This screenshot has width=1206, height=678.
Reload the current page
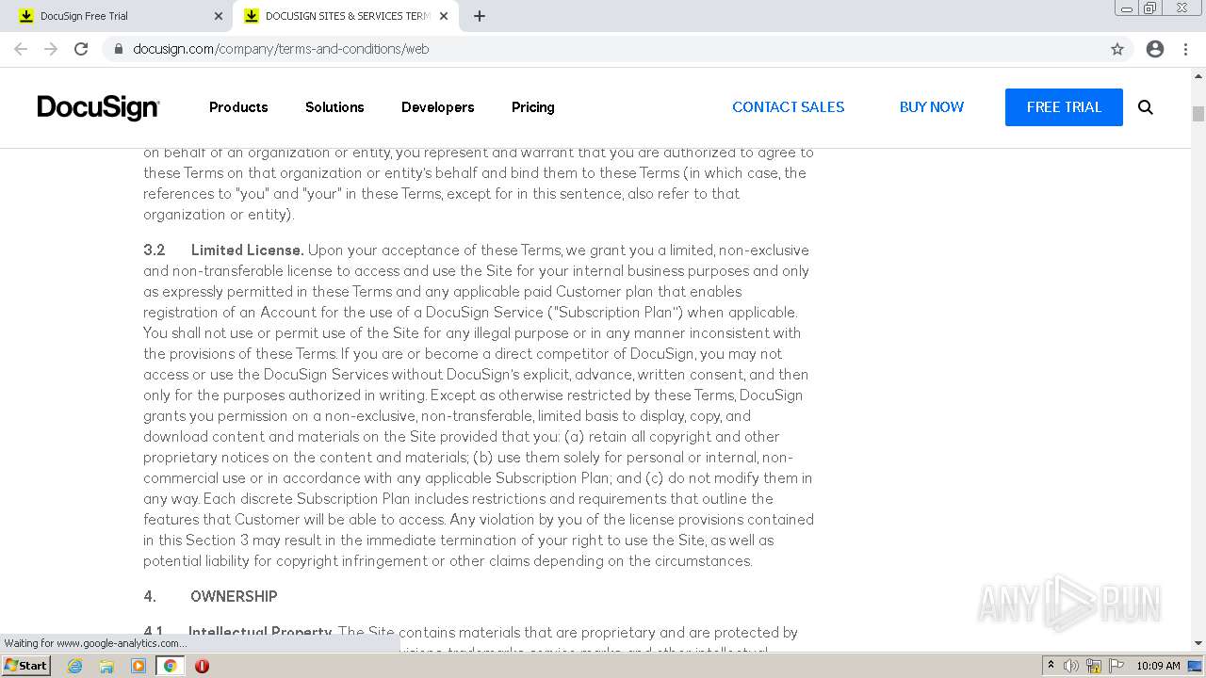pos(81,49)
